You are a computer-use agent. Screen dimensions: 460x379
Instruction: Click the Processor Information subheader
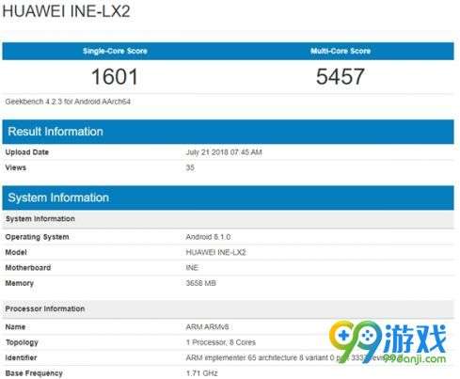228,308
